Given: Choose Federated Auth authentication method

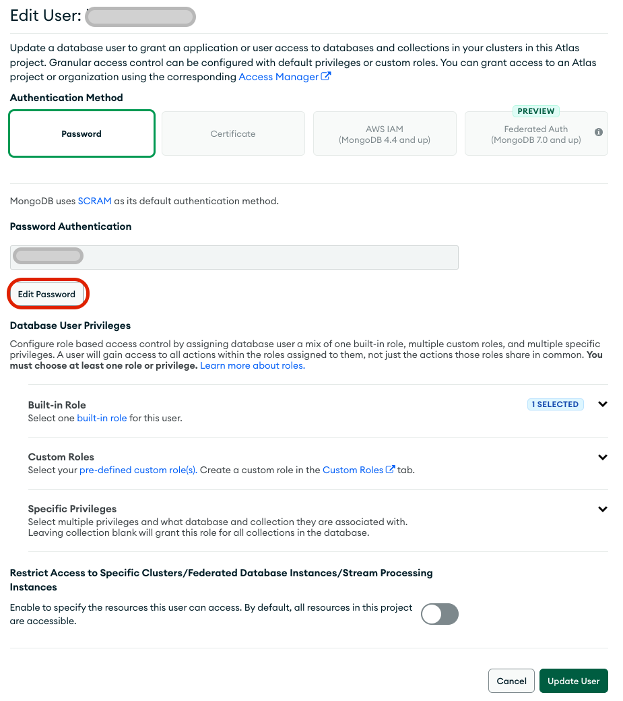Looking at the screenshot, I should pos(536,133).
